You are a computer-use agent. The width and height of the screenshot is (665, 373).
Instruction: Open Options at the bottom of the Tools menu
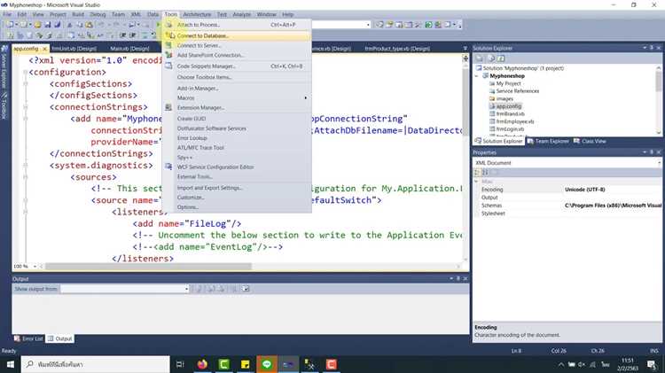pos(237,207)
